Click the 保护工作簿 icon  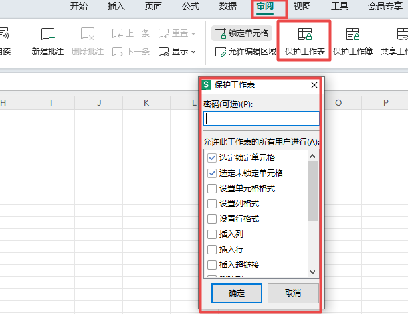[x=353, y=34]
